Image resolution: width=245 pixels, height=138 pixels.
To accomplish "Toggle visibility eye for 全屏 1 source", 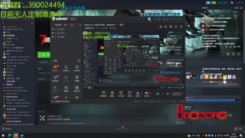I will coord(53,37).
